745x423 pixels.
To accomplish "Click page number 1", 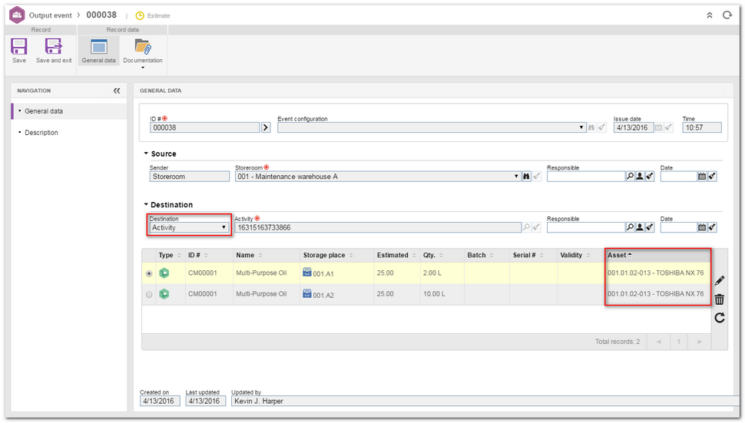I will click(679, 342).
